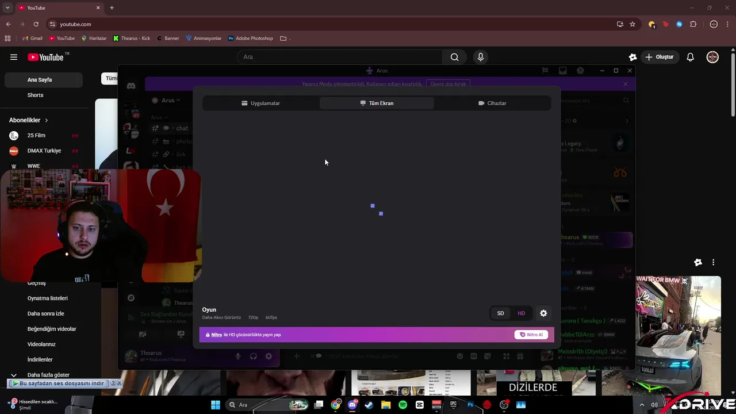Open Discord help icon in title bar
Image resolution: width=736 pixels, height=414 pixels.
(x=580, y=71)
